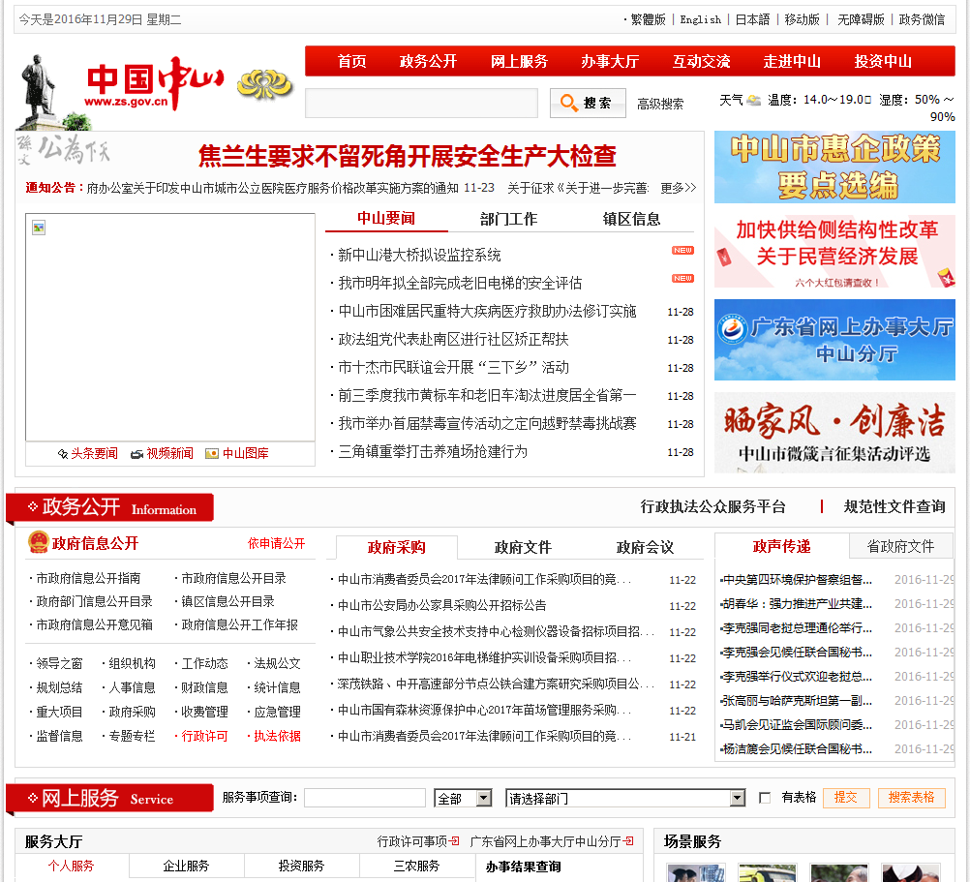Select the 省政府文件 tab

pos(900,546)
